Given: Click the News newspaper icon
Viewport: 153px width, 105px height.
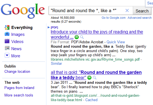Looking at the screenshot, I should pos(7,48).
